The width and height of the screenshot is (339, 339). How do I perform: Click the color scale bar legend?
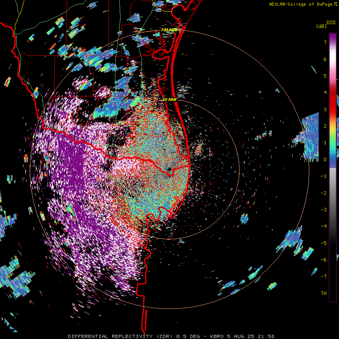333,167
